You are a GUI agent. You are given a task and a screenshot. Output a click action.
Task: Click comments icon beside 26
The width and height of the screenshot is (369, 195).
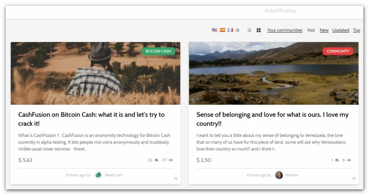tap(156, 160)
